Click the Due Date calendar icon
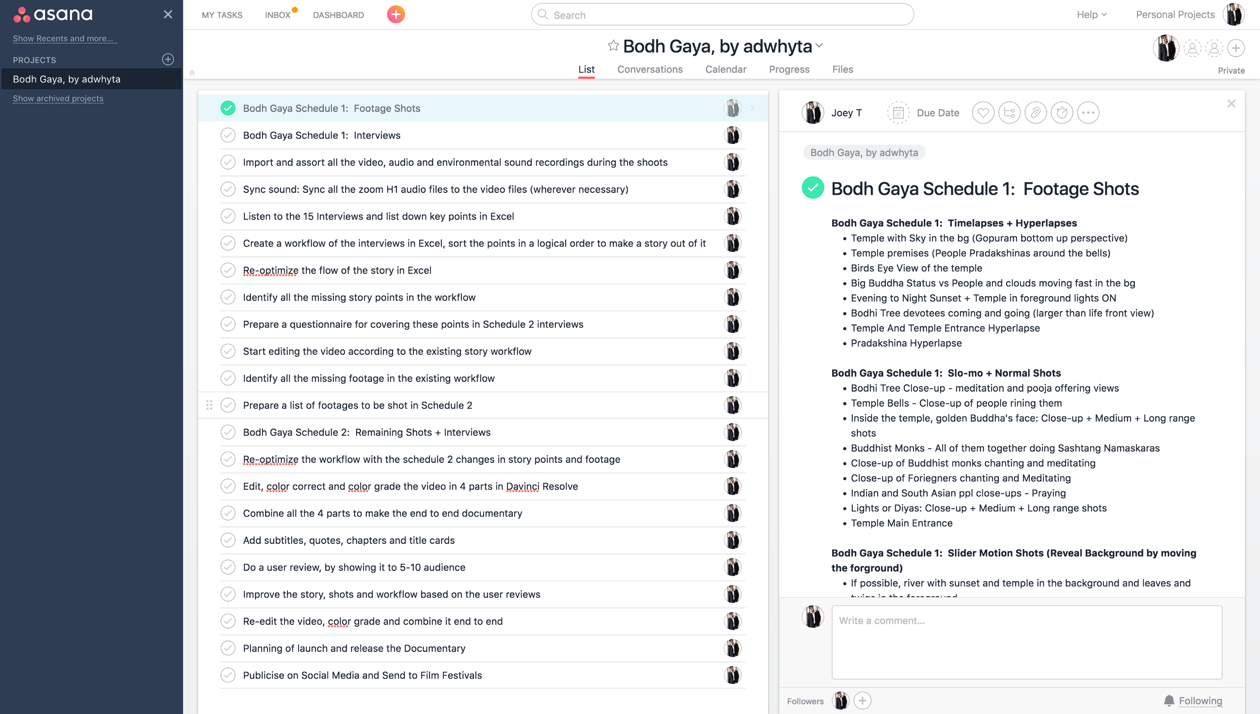 click(x=898, y=113)
